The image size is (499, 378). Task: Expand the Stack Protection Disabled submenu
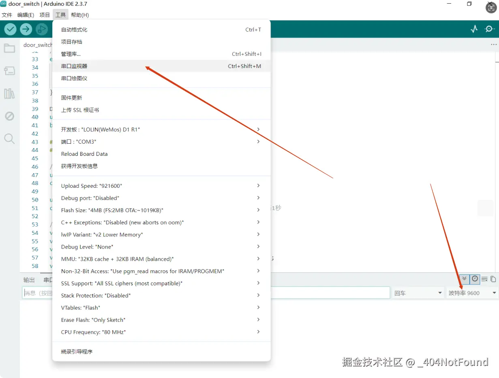[x=161, y=295]
